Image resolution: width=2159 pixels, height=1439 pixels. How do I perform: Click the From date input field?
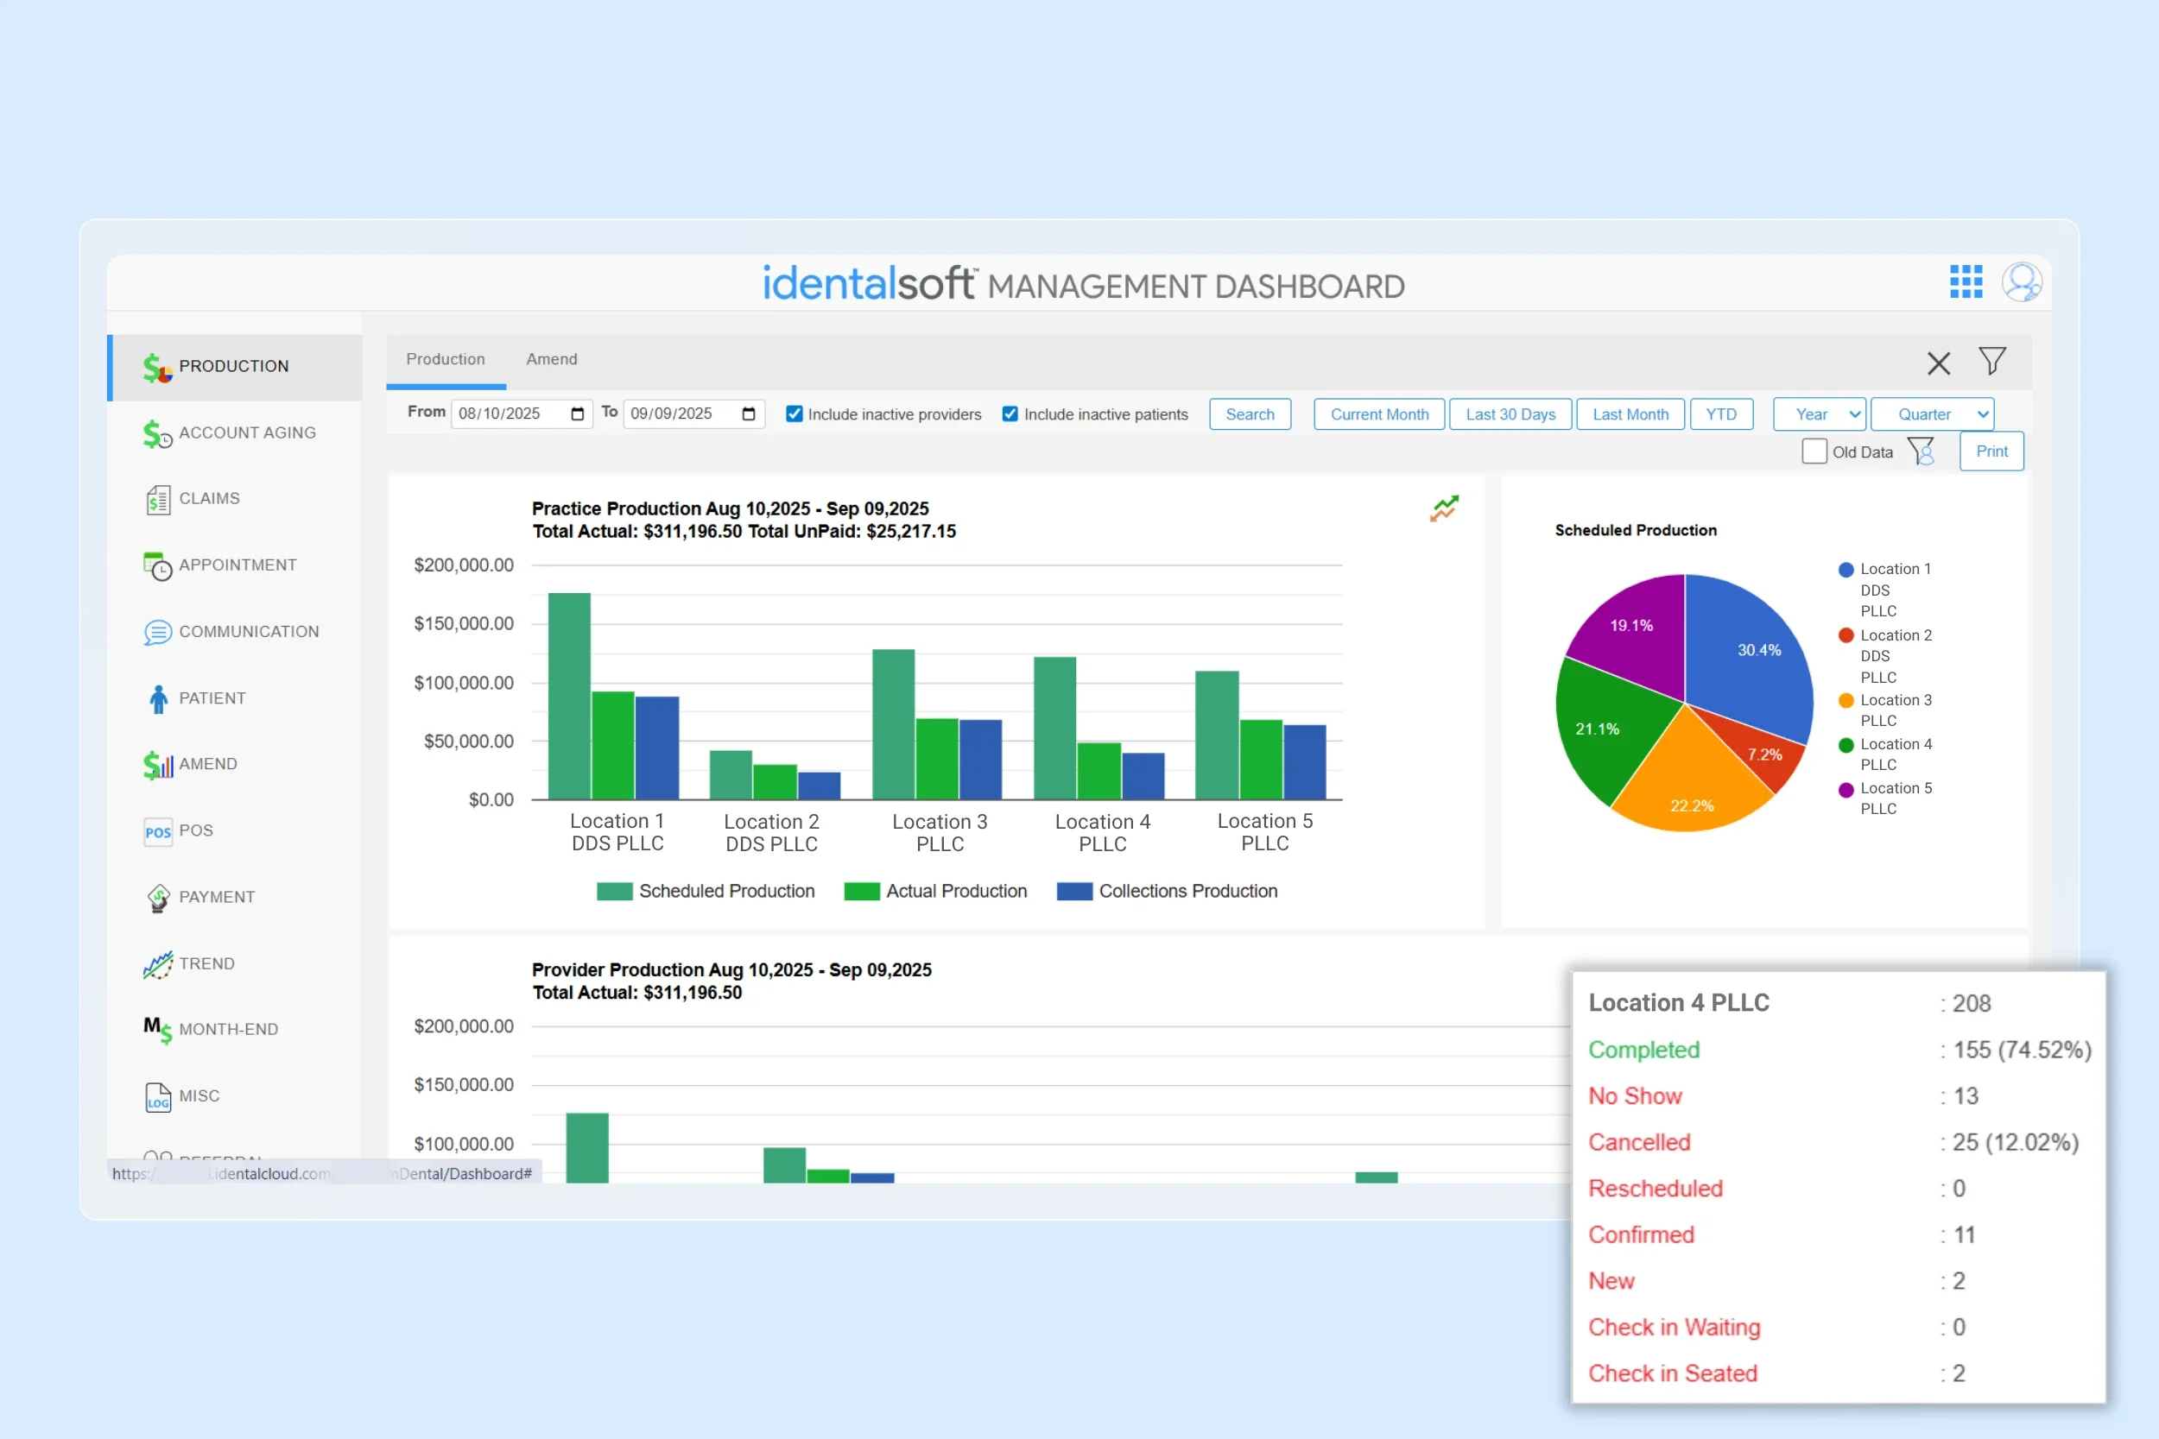(522, 413)
